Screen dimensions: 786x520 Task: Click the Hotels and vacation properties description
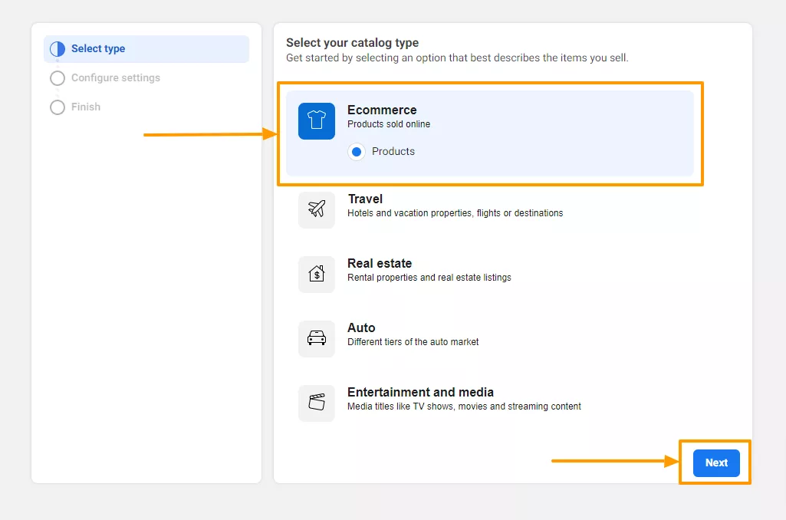pyautogui.click(x=455, y=213)
